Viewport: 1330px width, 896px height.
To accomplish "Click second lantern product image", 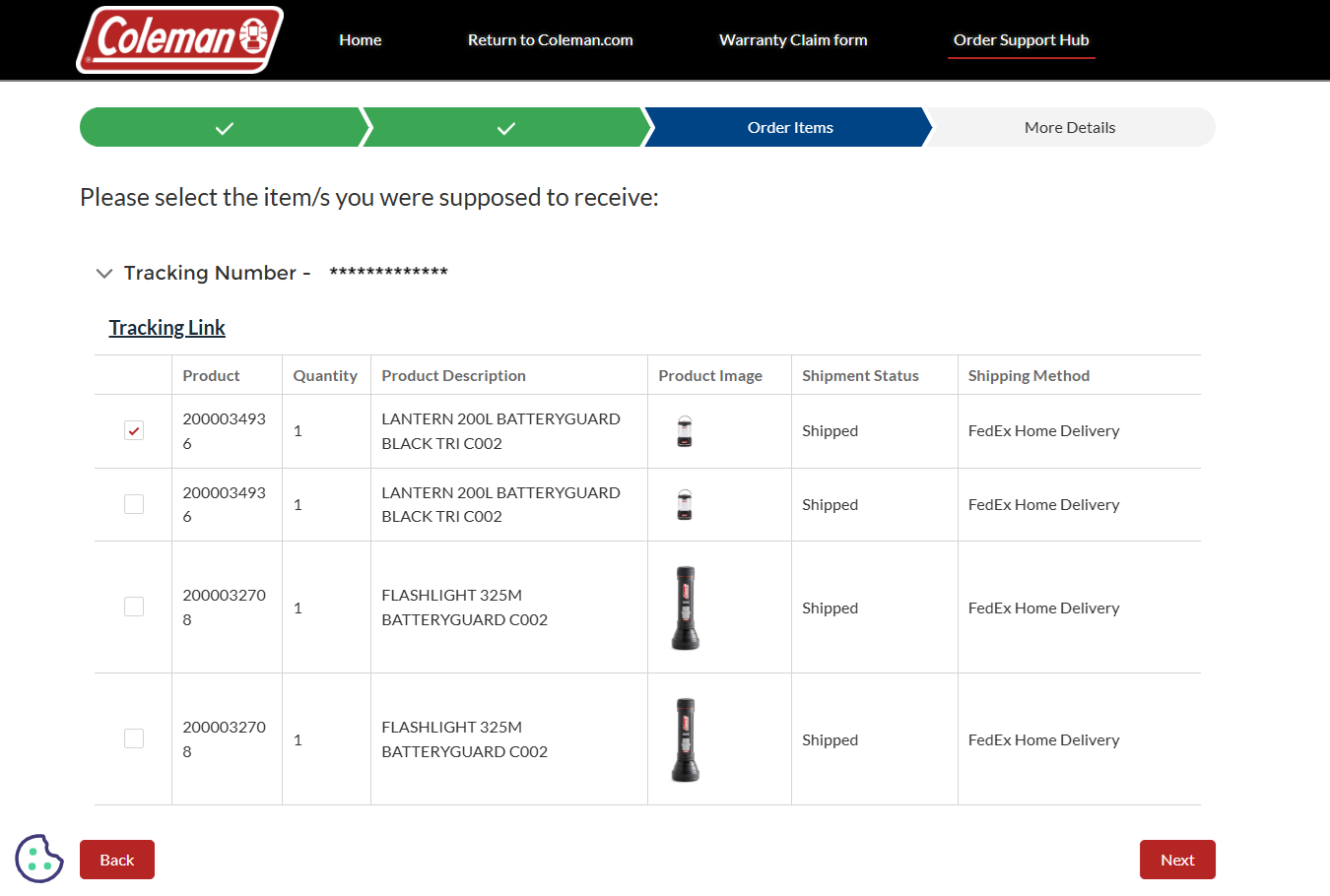I will click(685, 504).
